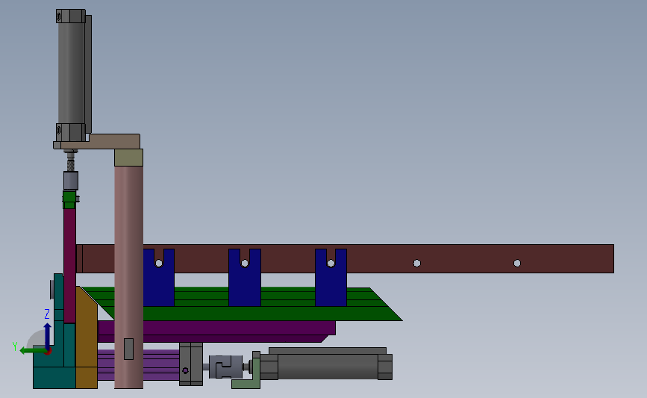647x398 pixels.
Task: Select the green clamp on the maroon rod
Action: click(x=69, y=200)
